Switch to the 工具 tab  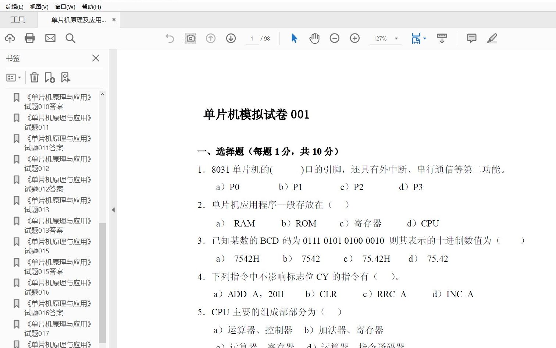pyautogui.click(x=18, y=20)
